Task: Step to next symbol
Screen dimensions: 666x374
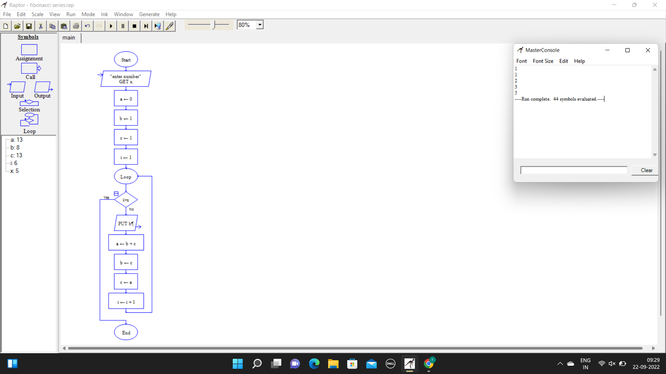Action: pyautogui.click(x=146, y=26)
